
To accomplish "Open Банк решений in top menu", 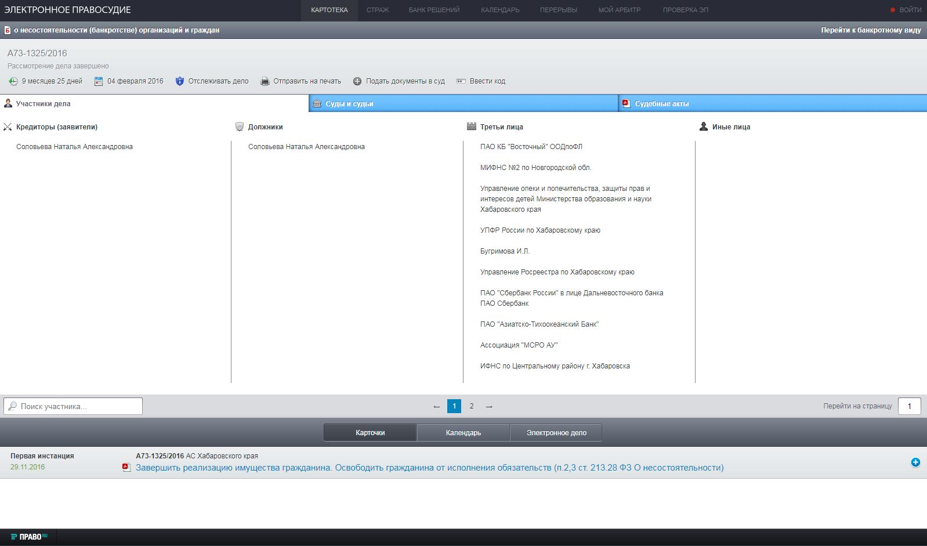I will click(434, 10).
